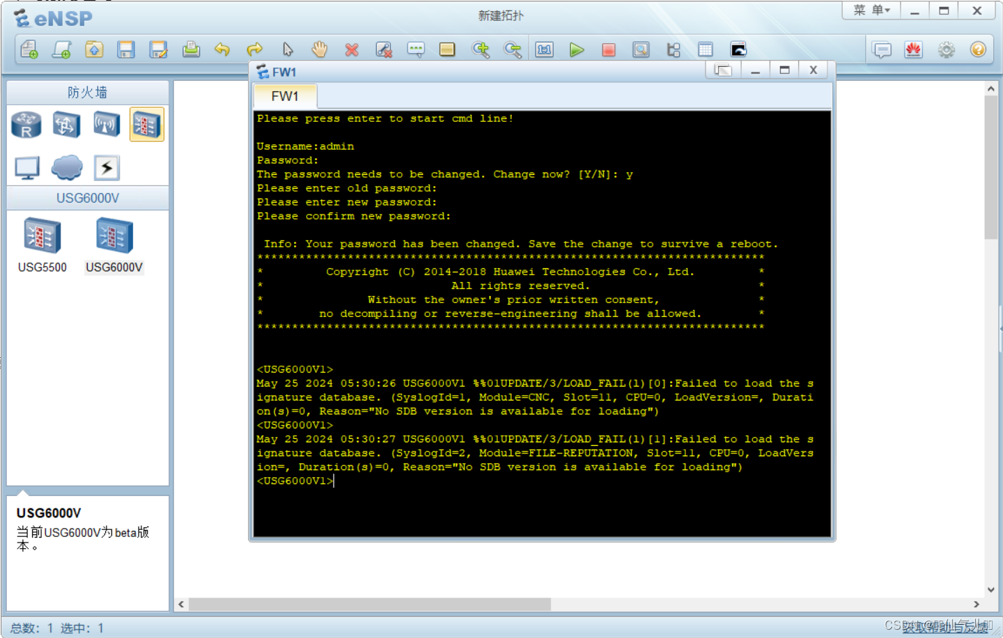Click the scroll down arrow of workspace
This screenshot has height=638, width=1003.
click(991, 589)
